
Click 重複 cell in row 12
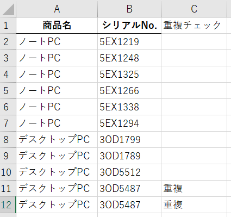(x=194, y=205)
